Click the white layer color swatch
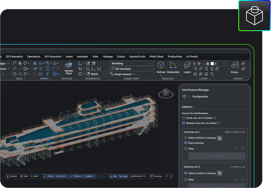The width and height of the screenshot is (271, 188). [x=213, y=64]
